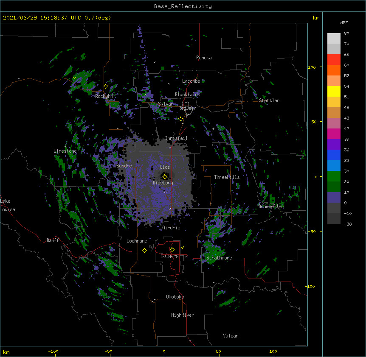
Task: Click the Airdrie city label
Action: [x=172, y=228]
